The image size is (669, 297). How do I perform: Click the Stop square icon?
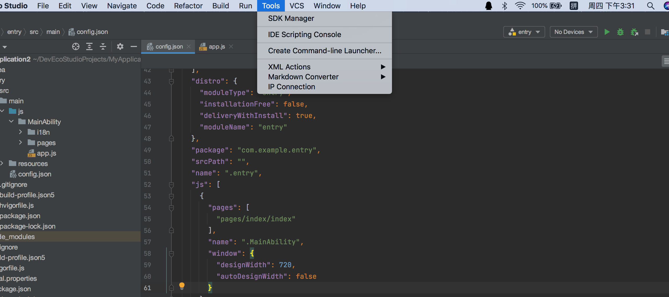tap(647, 32)
